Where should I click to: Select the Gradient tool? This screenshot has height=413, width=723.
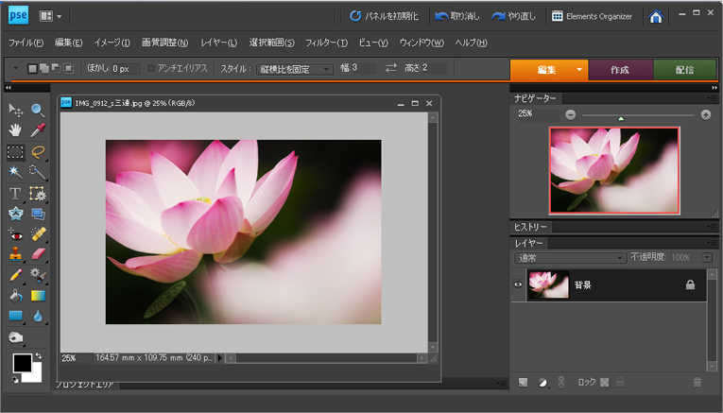tap(38, 296)
